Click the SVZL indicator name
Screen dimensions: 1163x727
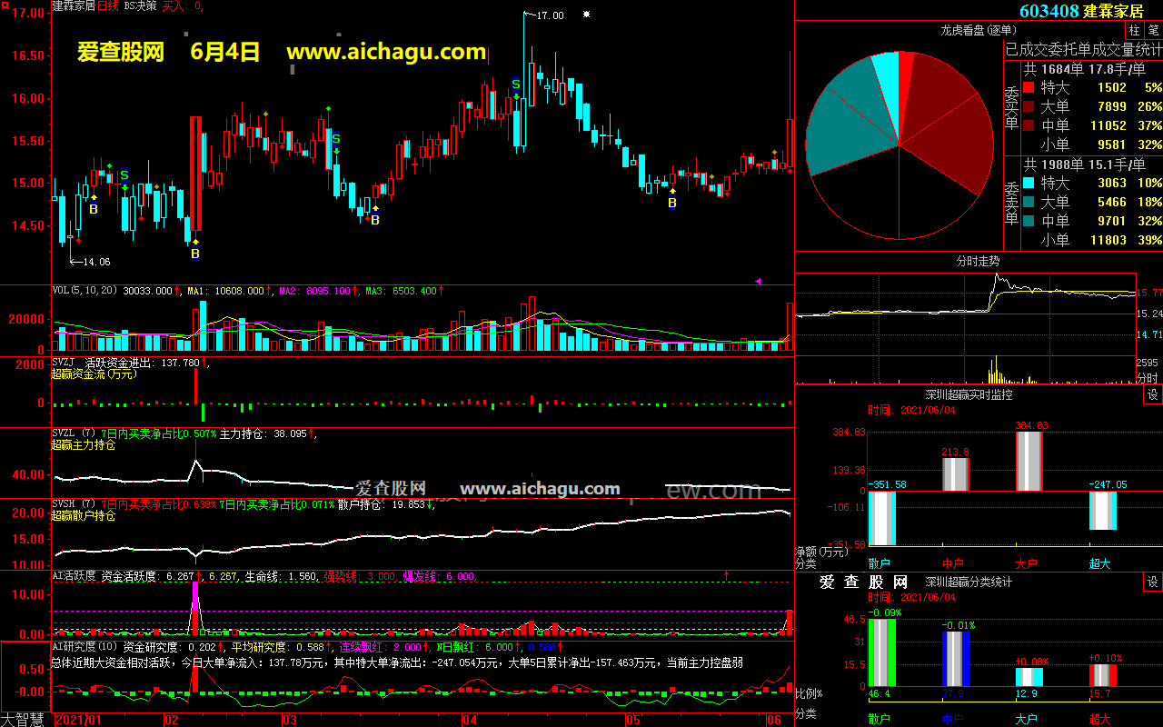64,433
